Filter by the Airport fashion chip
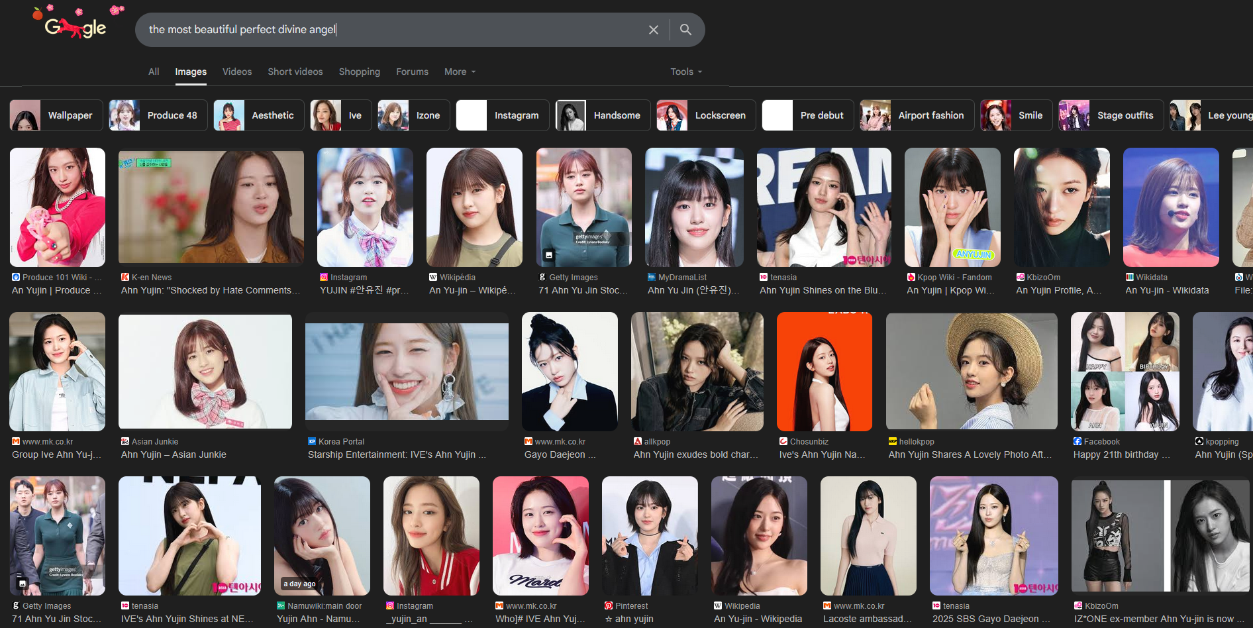1253x628 pixels. point(917,115)
